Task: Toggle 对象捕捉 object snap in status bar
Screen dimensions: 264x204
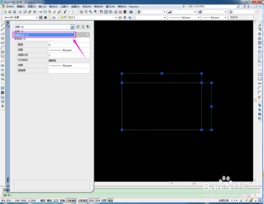Action: tap(71, 200)
